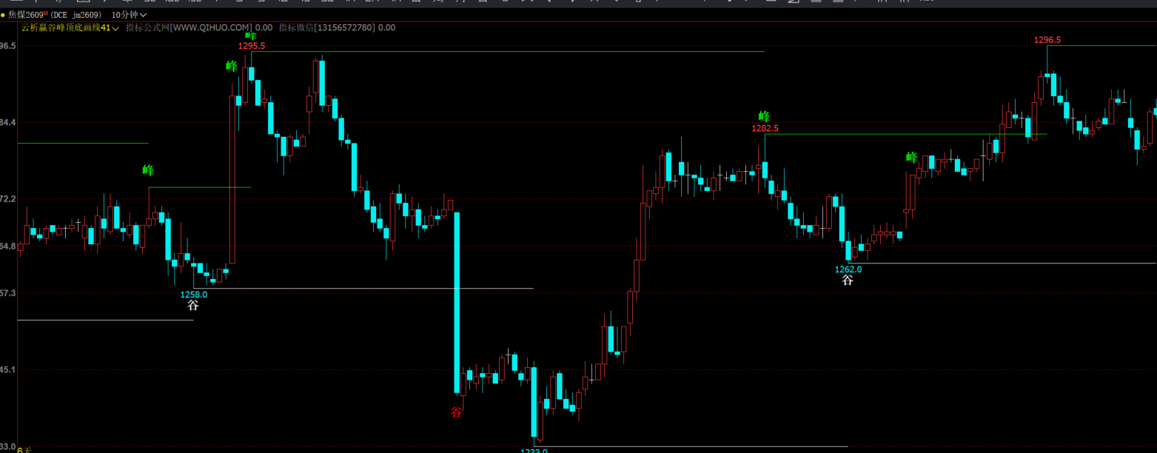Click the 指标公式网[WWW.QIHUO.COM] label
1157x453 pixels.
pos(189,28)
